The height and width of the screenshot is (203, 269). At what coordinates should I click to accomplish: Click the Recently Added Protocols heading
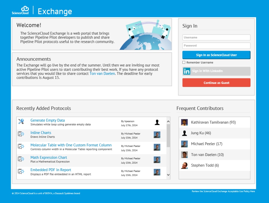click(x=44, y=108)
